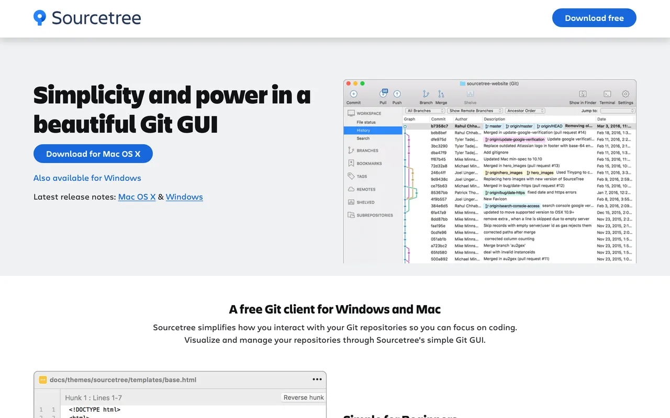
Task: Click the Subrepositories folder icon in sidebar
Action: 351,215
